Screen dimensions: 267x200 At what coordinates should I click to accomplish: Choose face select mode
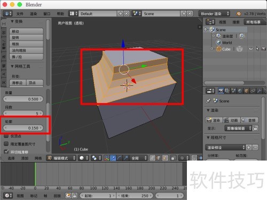[165, 158]
